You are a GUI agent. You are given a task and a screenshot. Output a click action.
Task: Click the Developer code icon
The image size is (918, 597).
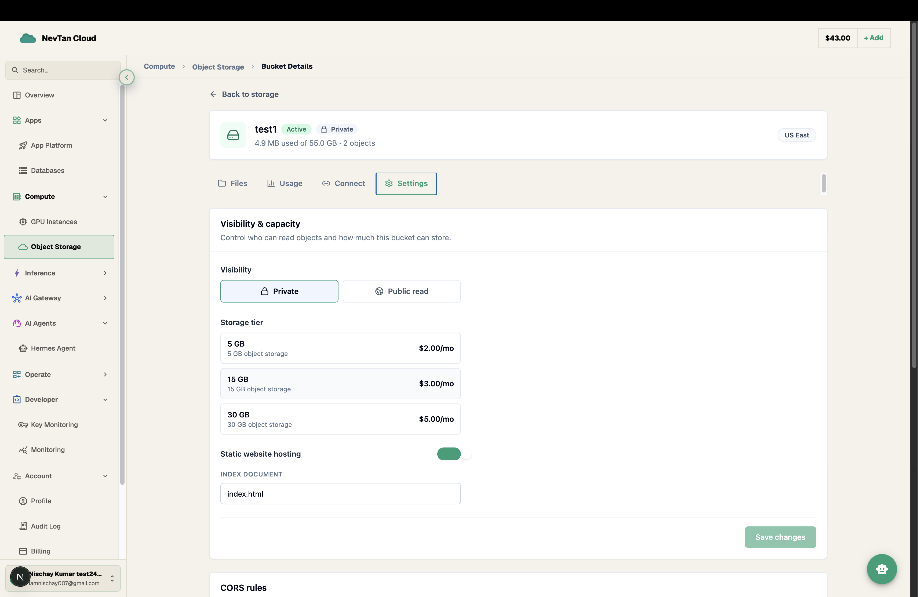(x=17, y=399)
